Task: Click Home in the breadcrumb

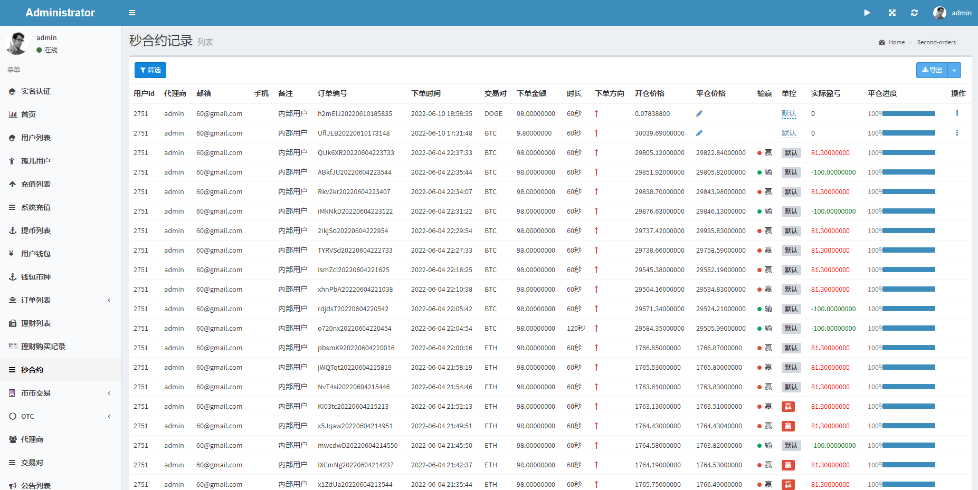Action: coord(896,42)
